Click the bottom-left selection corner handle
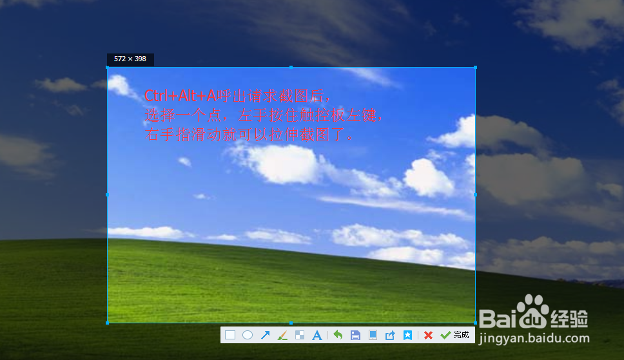Viewport: 624px width, 360px height. [108, 323]
